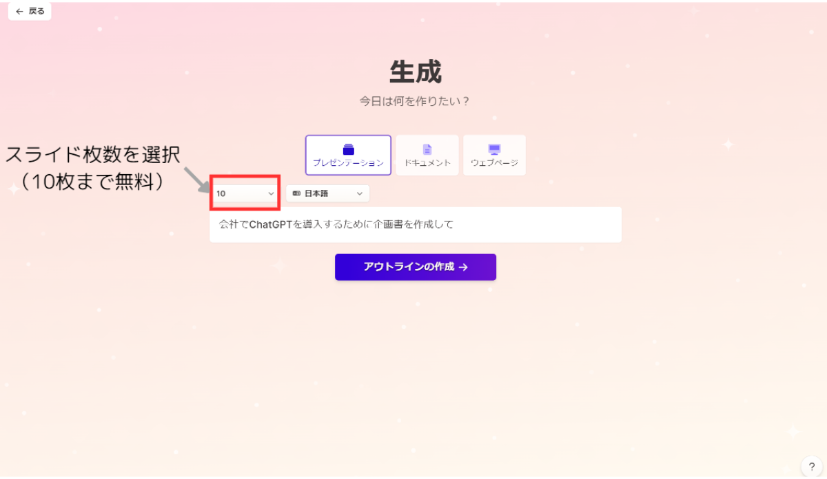Screen dimensions: 827x479
Task: Click the arrow inside the outline button
Action: point(463,267)
